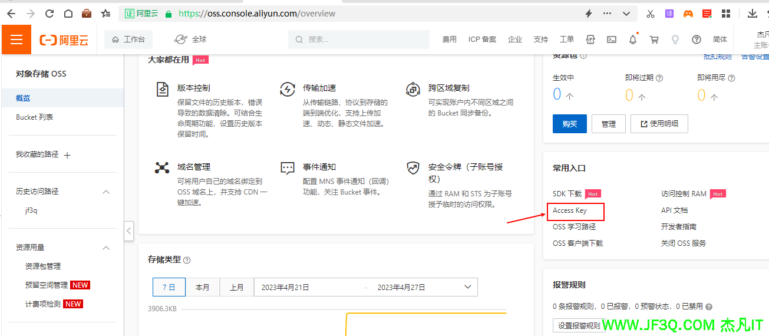Click the help question mark icon
This screenshot has height=336, width=769.
coord(697,39)
